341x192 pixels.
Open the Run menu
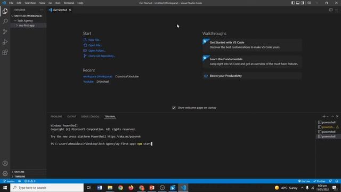[58, 3]
